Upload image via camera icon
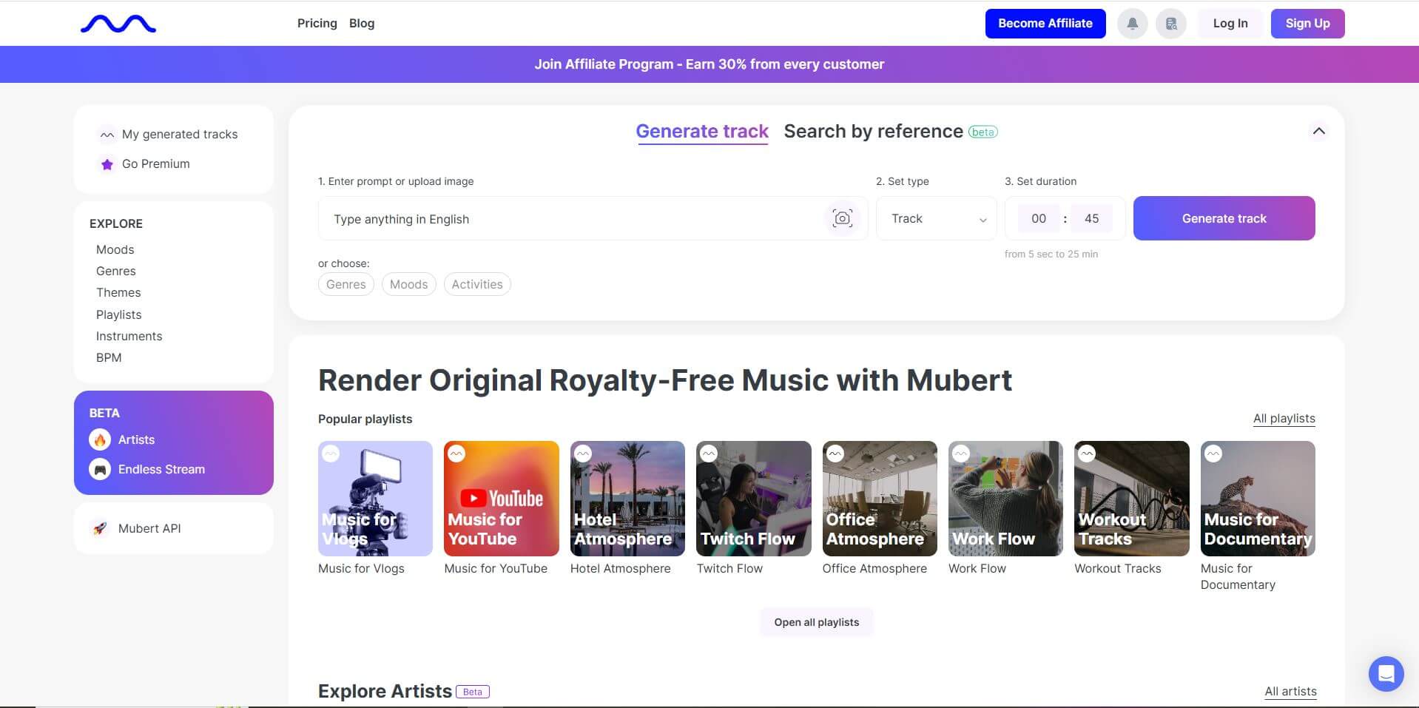Screen dimensions: 1419x708 tap(842, 218)
